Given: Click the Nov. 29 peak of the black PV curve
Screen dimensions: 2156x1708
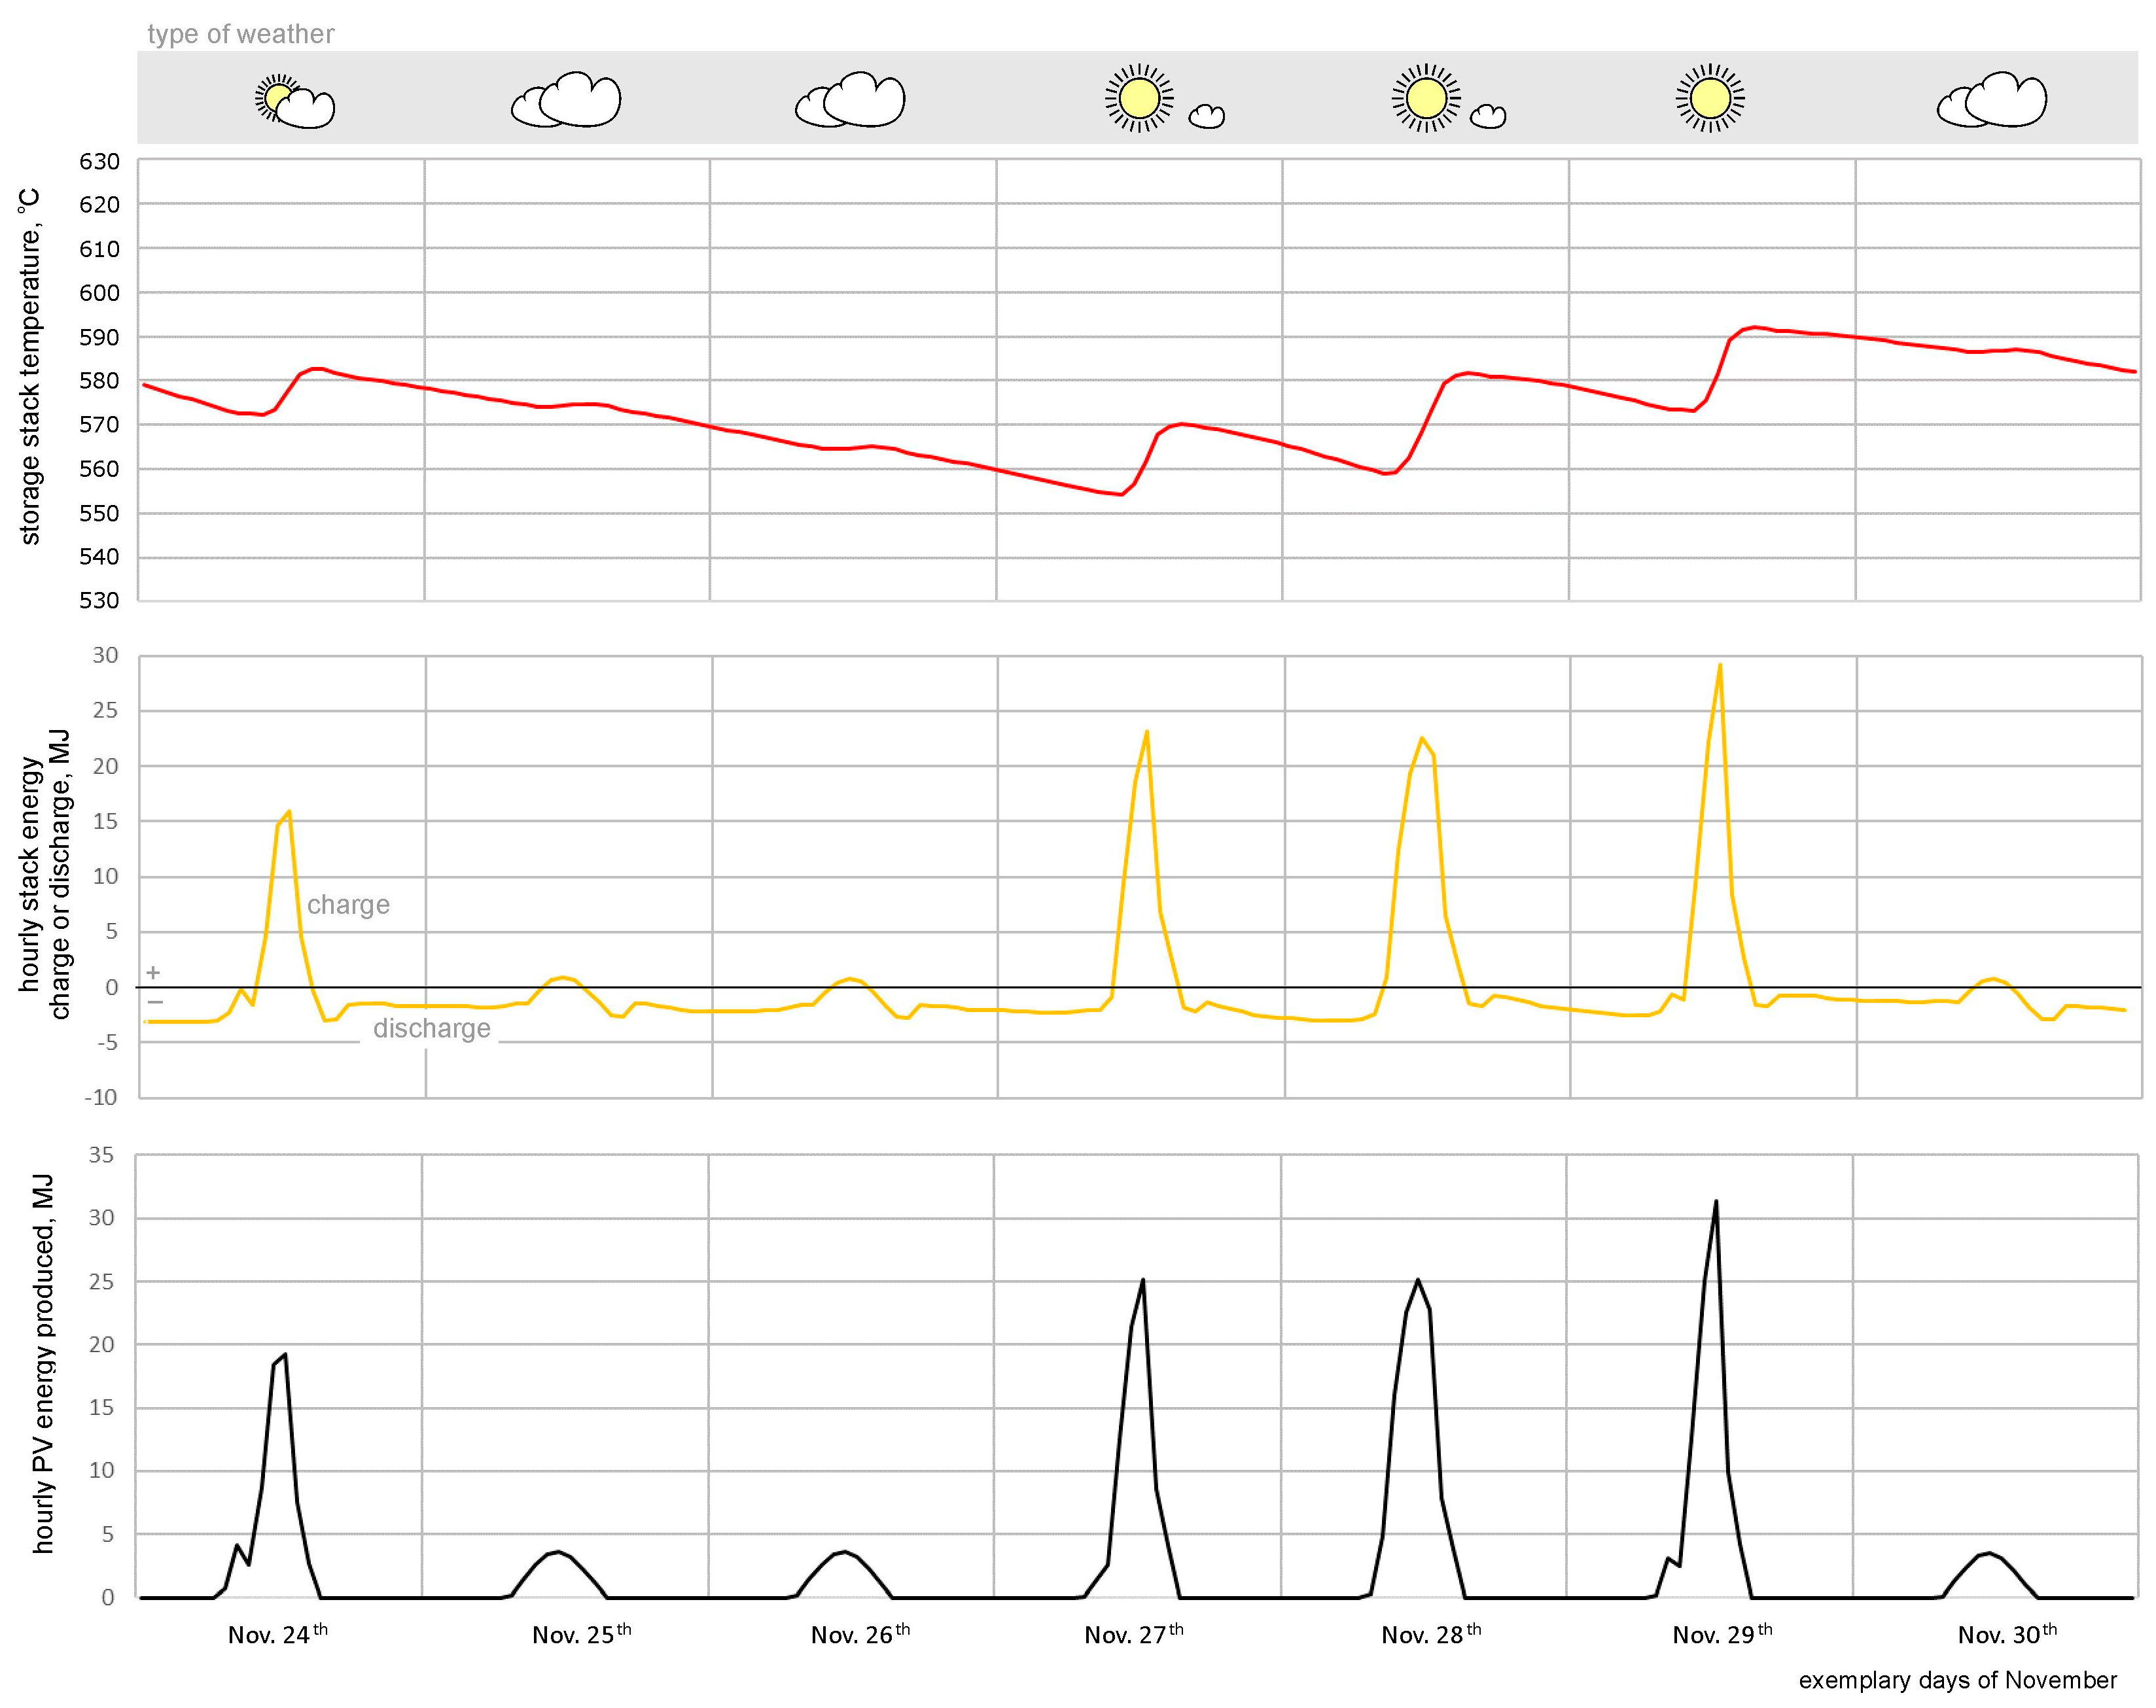Looking at the screenshot, I should (1716, 1202).
